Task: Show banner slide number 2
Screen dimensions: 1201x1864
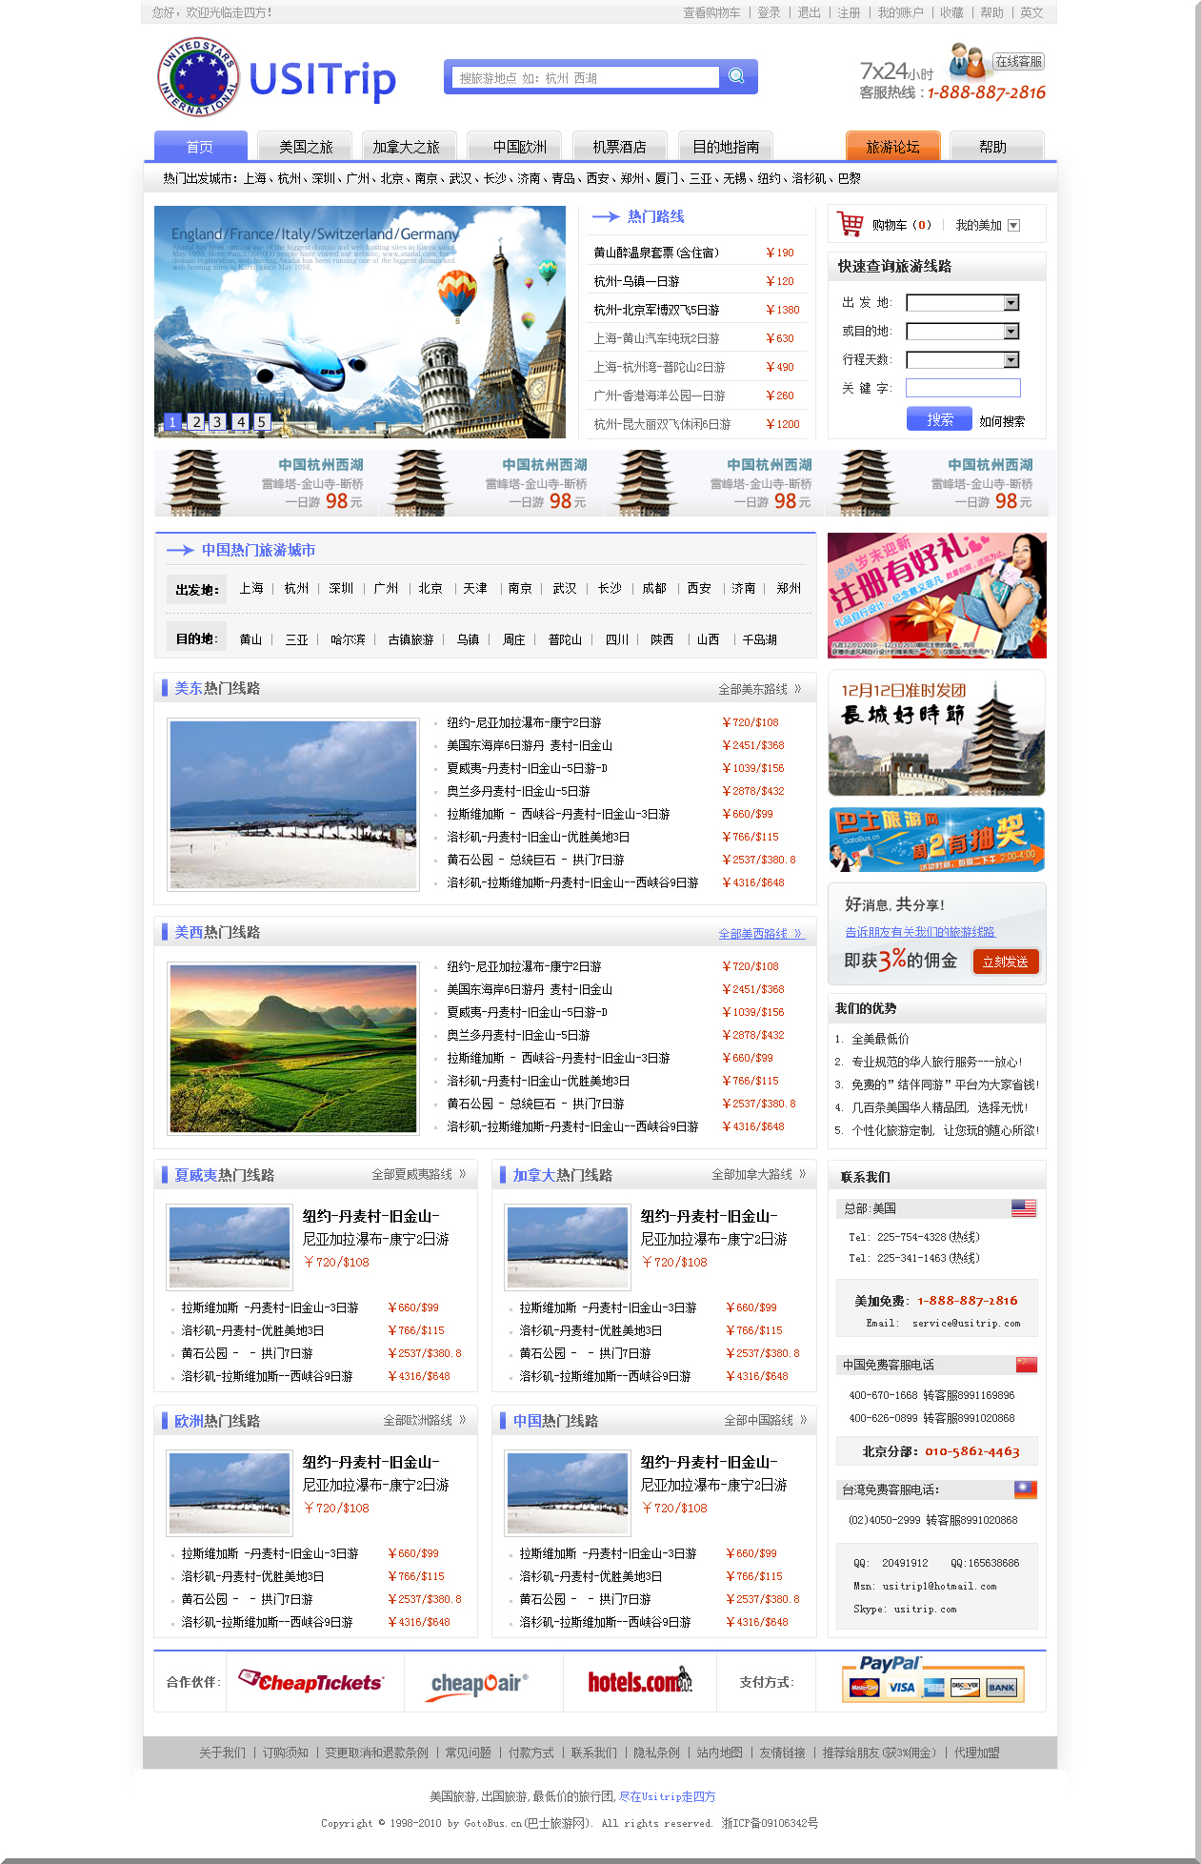Action: tap(196, 421)
